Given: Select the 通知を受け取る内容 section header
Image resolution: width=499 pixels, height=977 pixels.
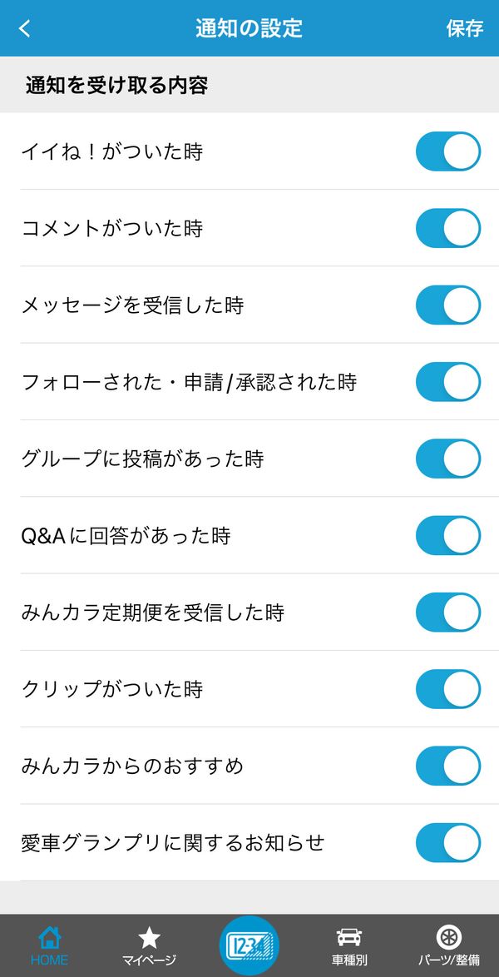Looking at the screenshot, I should tap(116, 86).
